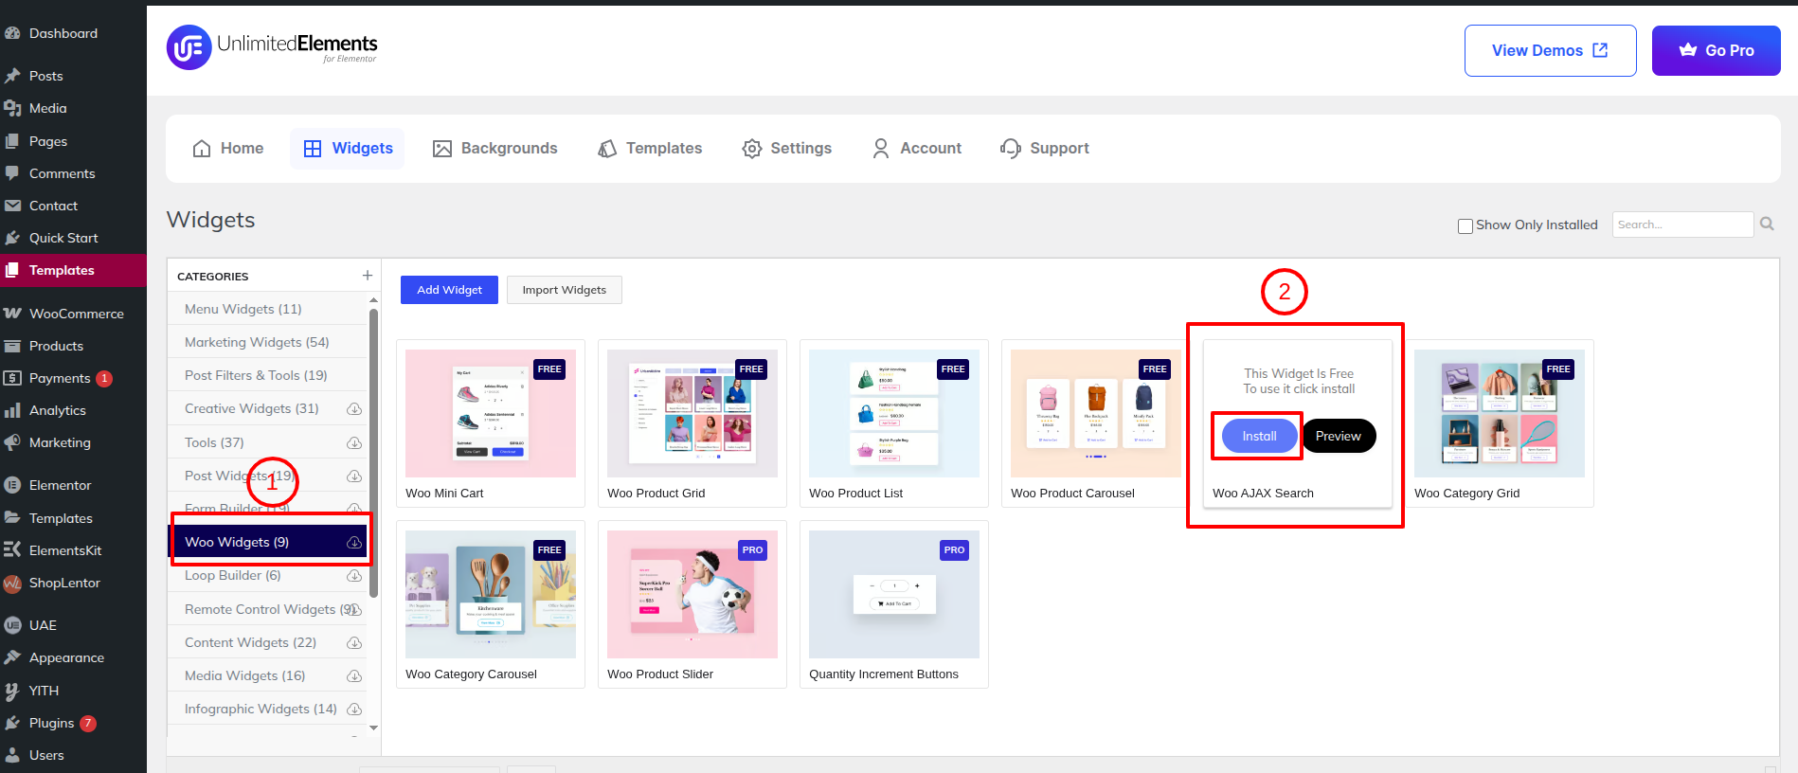Install the Woo AJAX Search widget
The height and width of the screenshot is (773, 1798).
coord(1259,436)
